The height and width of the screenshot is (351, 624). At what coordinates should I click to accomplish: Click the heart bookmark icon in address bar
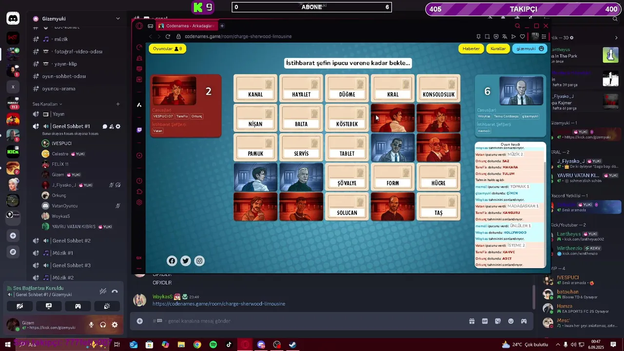click(x=522, y=37)
